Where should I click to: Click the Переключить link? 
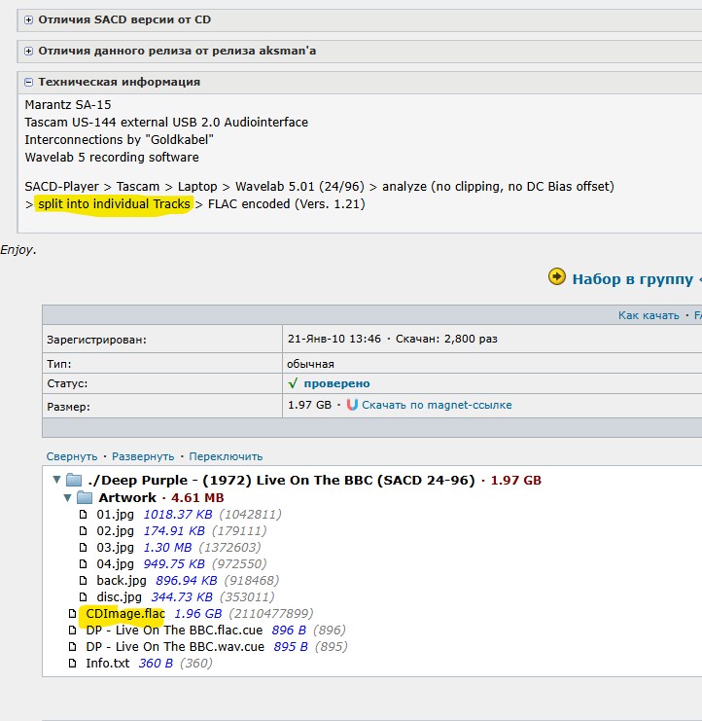click(x=226, y=456)
